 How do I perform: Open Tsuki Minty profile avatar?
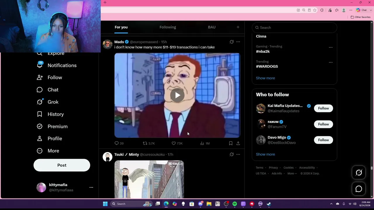pyautogui.click(x=108, y=157)
